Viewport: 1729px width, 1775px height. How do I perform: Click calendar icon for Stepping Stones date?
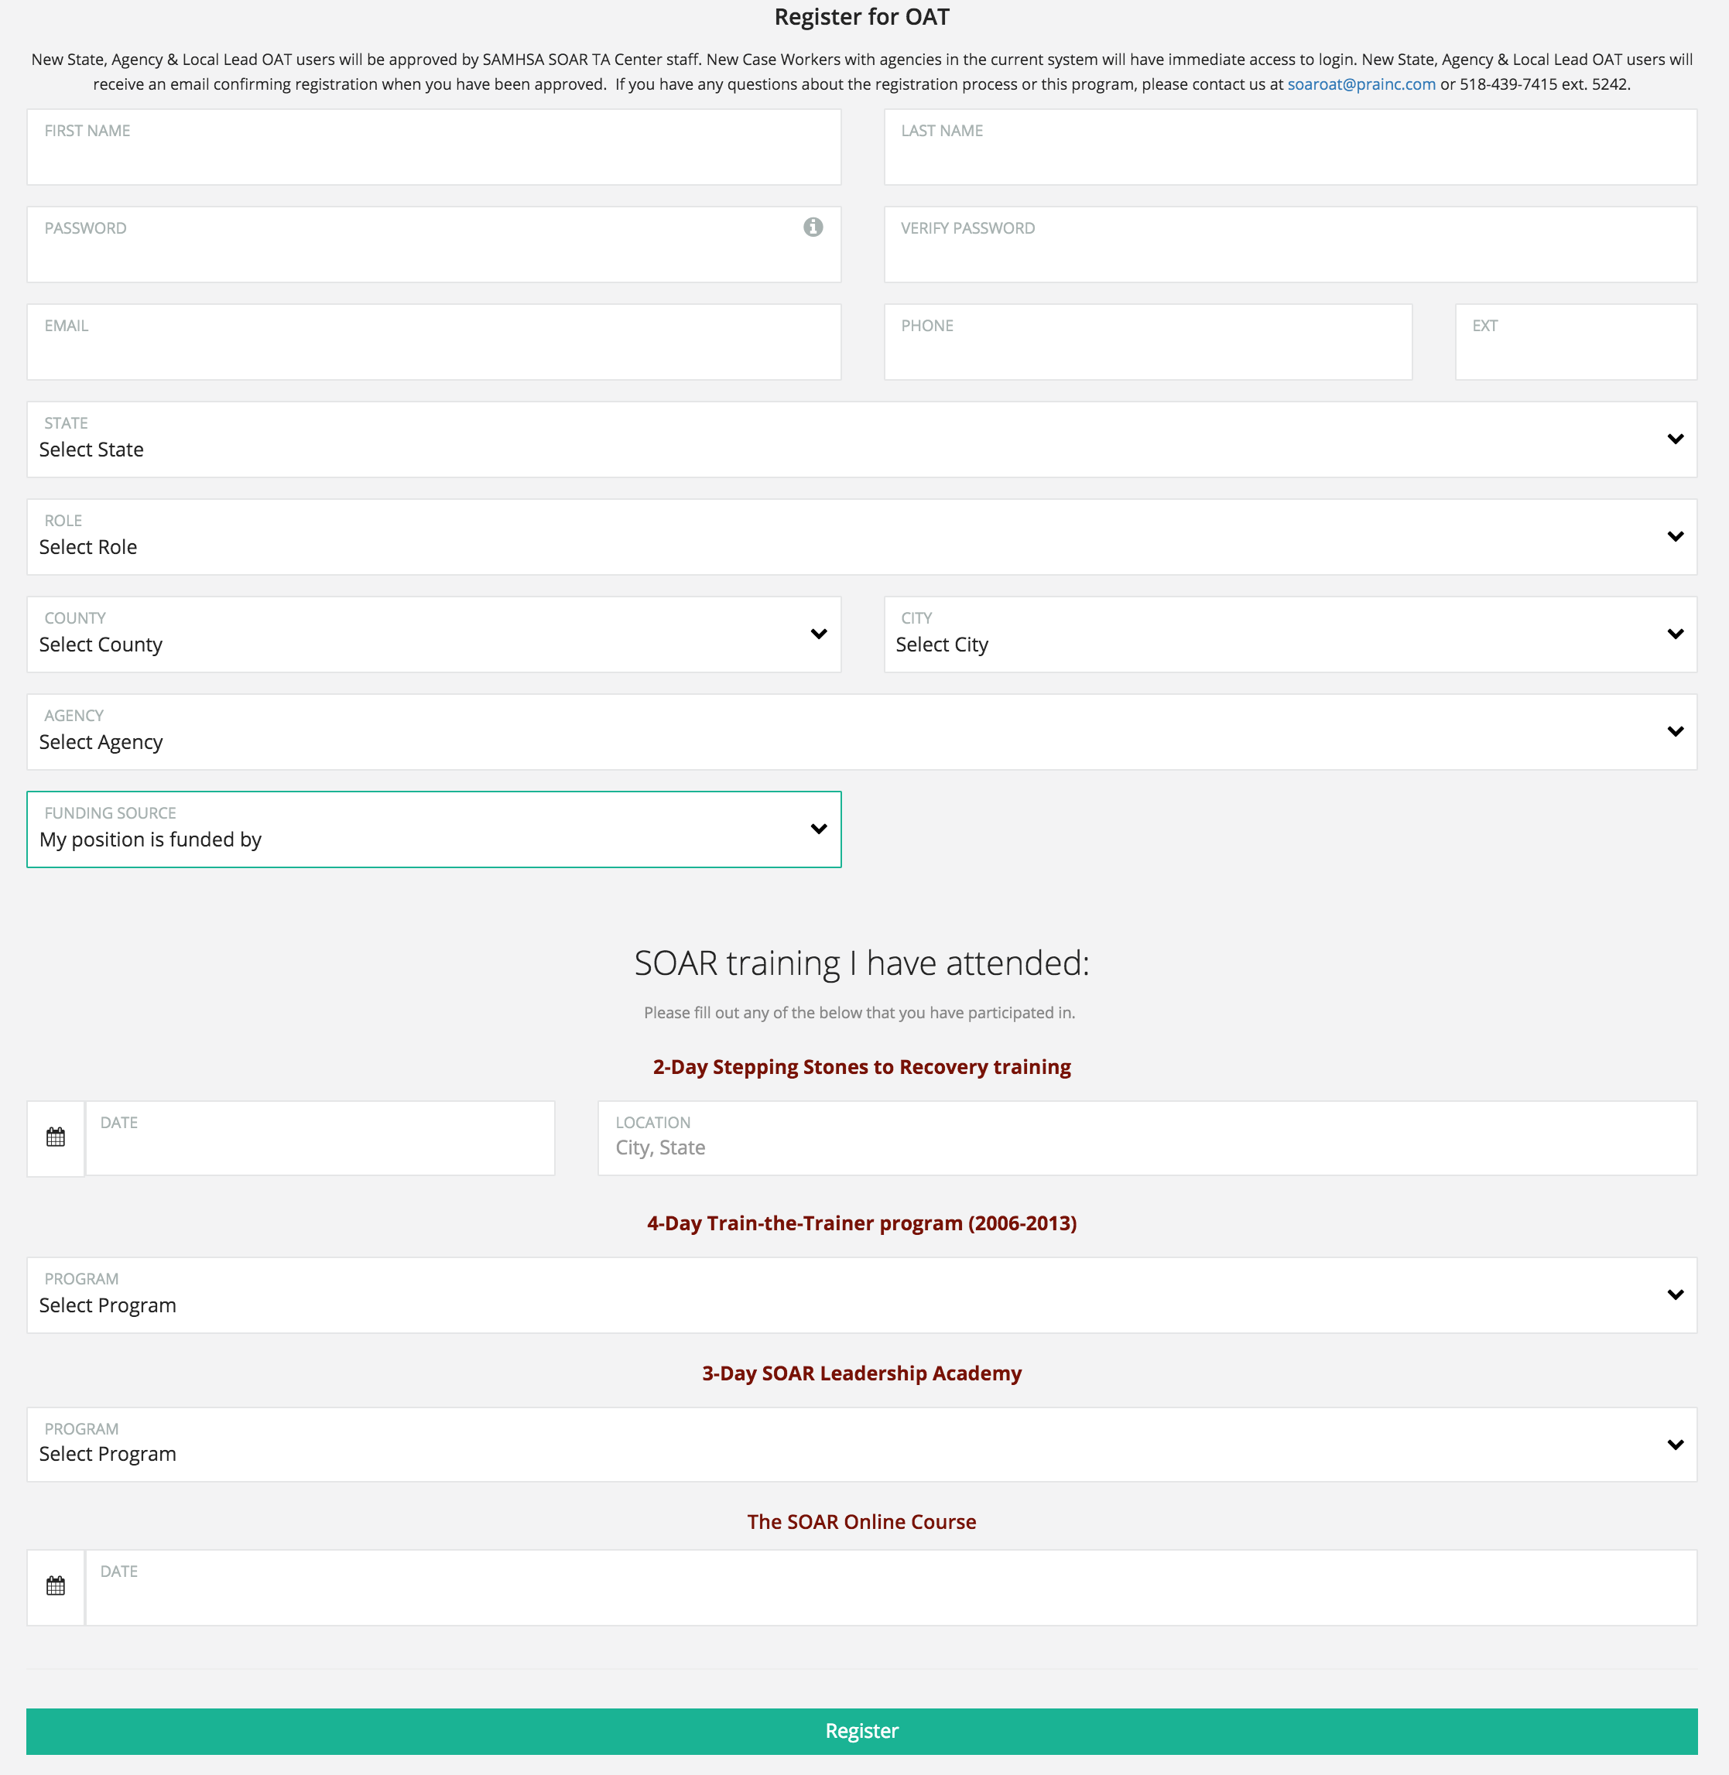point(56,1137)
